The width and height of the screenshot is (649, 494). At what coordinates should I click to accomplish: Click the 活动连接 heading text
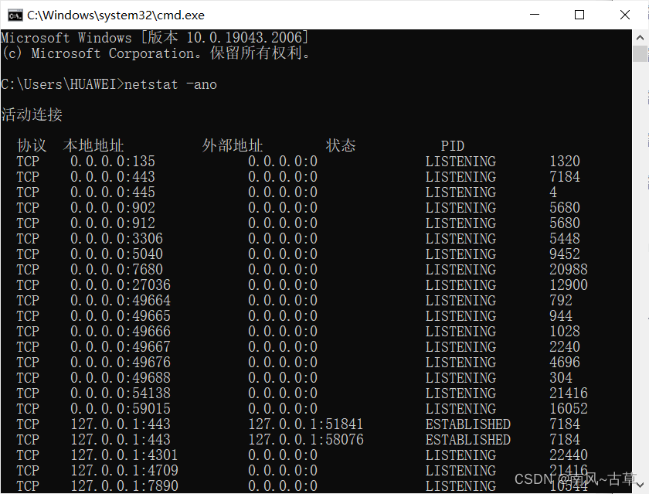[32, 114]
